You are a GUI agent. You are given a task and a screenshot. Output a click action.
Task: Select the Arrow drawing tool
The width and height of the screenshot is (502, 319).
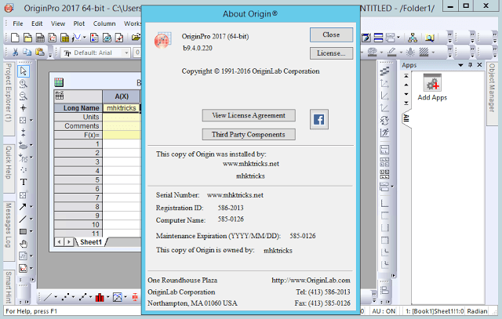tap(23, 207)
